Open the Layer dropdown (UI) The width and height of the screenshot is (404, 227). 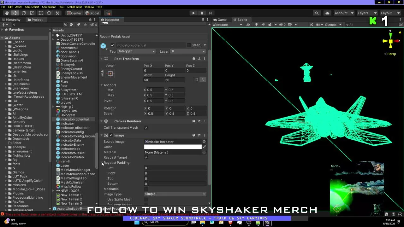[188, 51]
